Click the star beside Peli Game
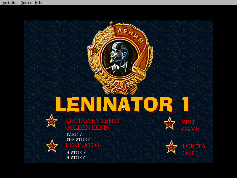 (169, 123)
